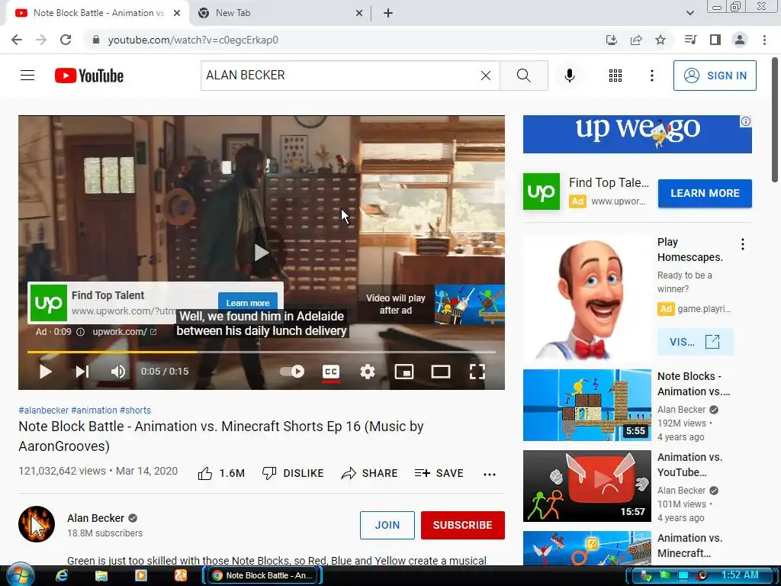Open the tab search dropdown chevron
Screen dimensions: 781x586
coord(689,13)
